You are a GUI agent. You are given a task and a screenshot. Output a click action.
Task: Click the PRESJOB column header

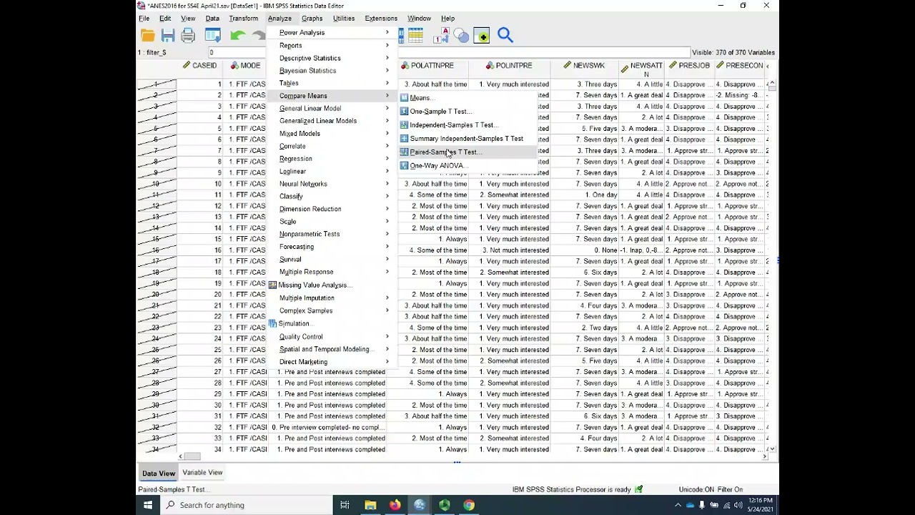pyautogui.click(x=689, y=66)
